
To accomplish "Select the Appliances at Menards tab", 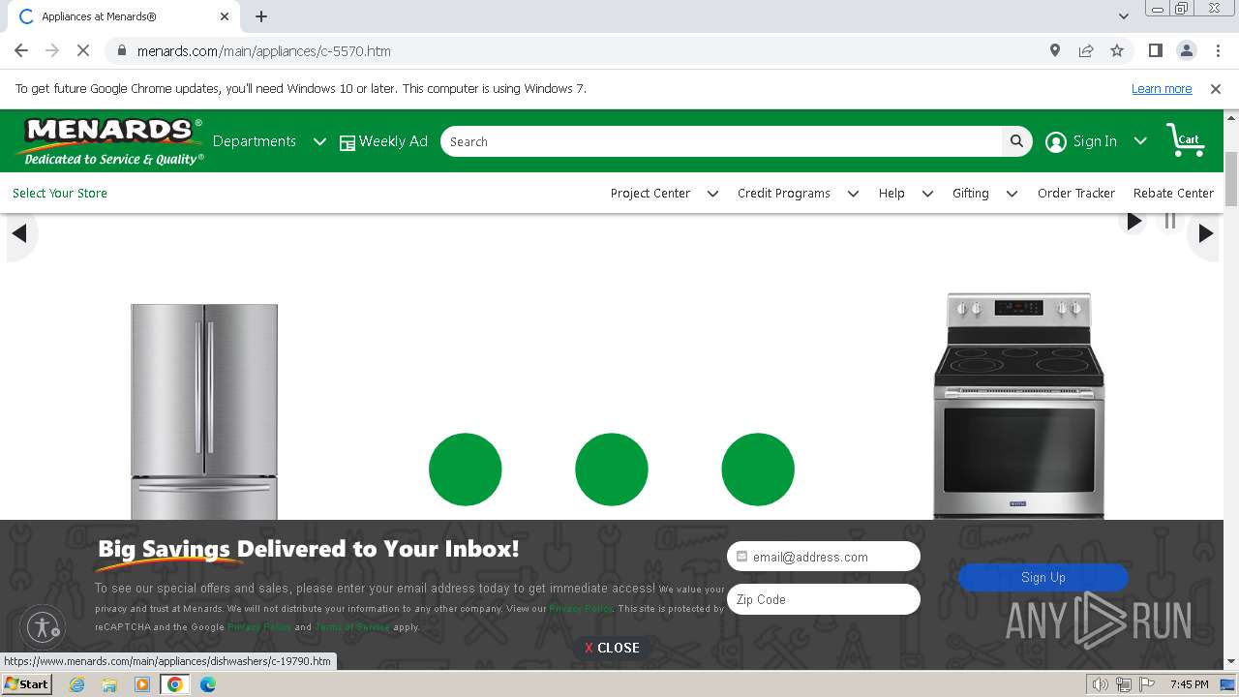I will [x=124, y=16].
